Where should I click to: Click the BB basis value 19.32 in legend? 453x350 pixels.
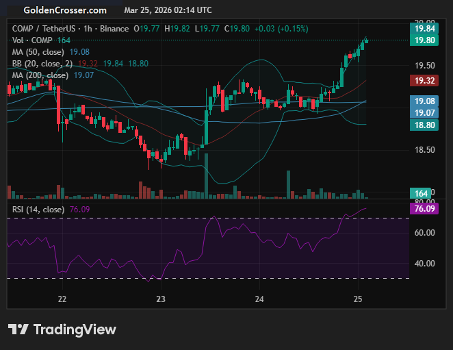click(x=88, y=64)
